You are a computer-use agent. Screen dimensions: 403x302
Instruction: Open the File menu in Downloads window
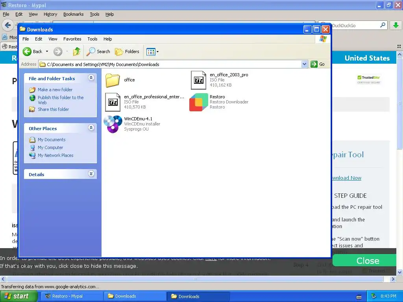(26, 39)
